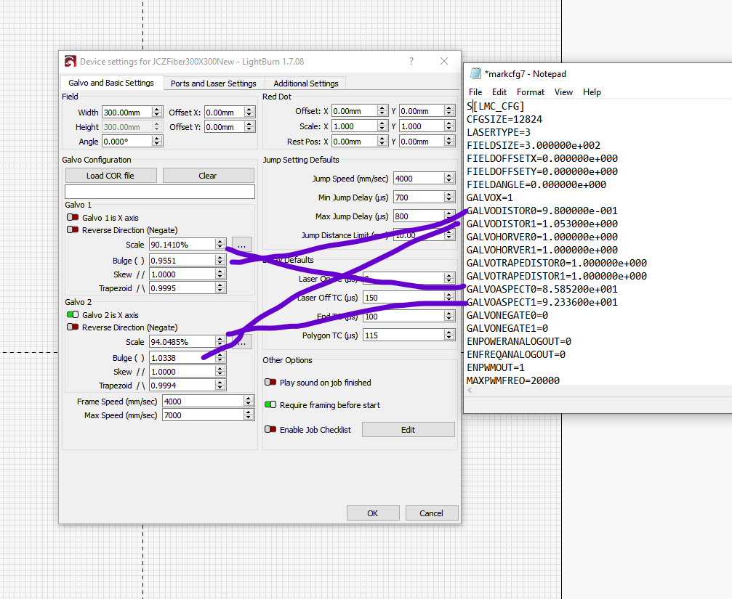Click the Polygon TC stepper arrows

tap(449, 335)
